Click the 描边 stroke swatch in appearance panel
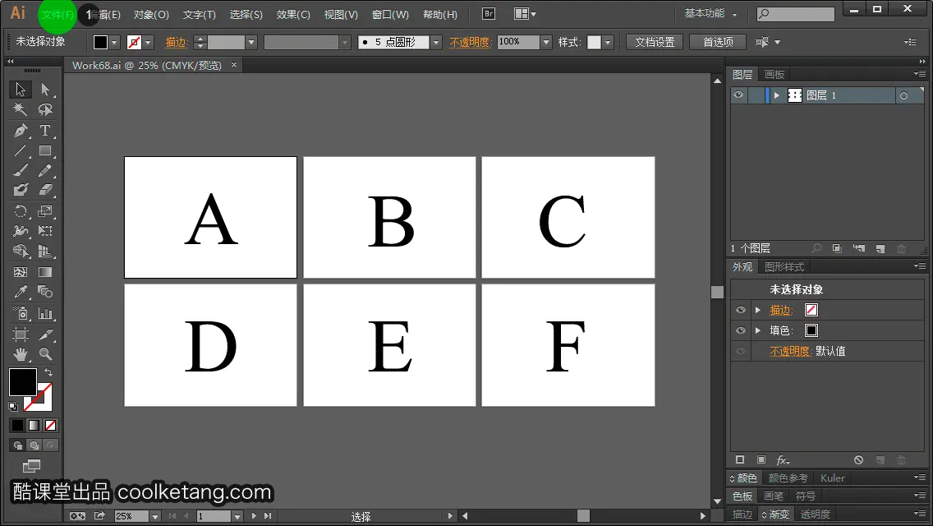 (811, 310)
